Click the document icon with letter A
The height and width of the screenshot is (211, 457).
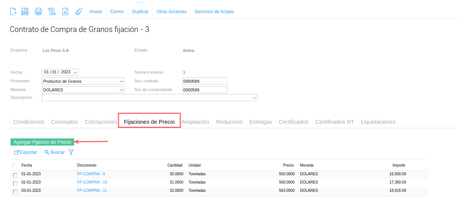pyautogui.click(x=65, y=11)
